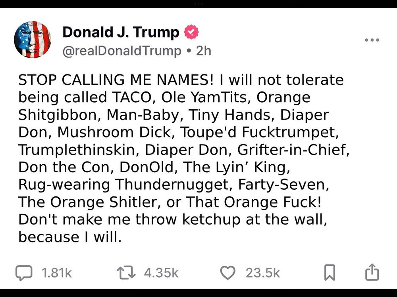Visit the @realDonaldTrump handle link

point(122,51)
